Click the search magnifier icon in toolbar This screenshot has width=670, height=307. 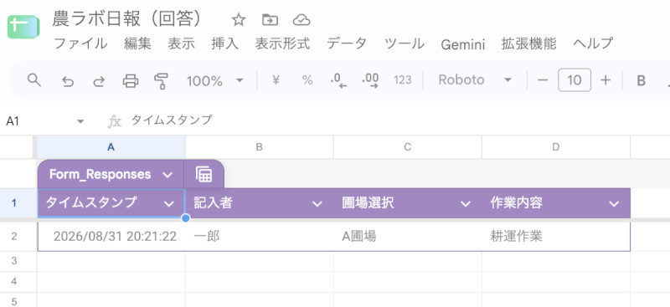pyautogui.click(x=33, y=79)
